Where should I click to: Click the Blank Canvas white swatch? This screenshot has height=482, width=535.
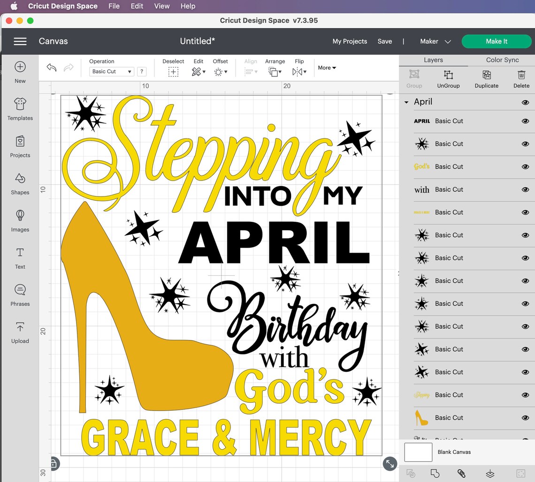[418, 452]
